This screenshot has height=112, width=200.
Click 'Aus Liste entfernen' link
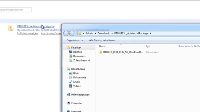(x=51, y=33)
